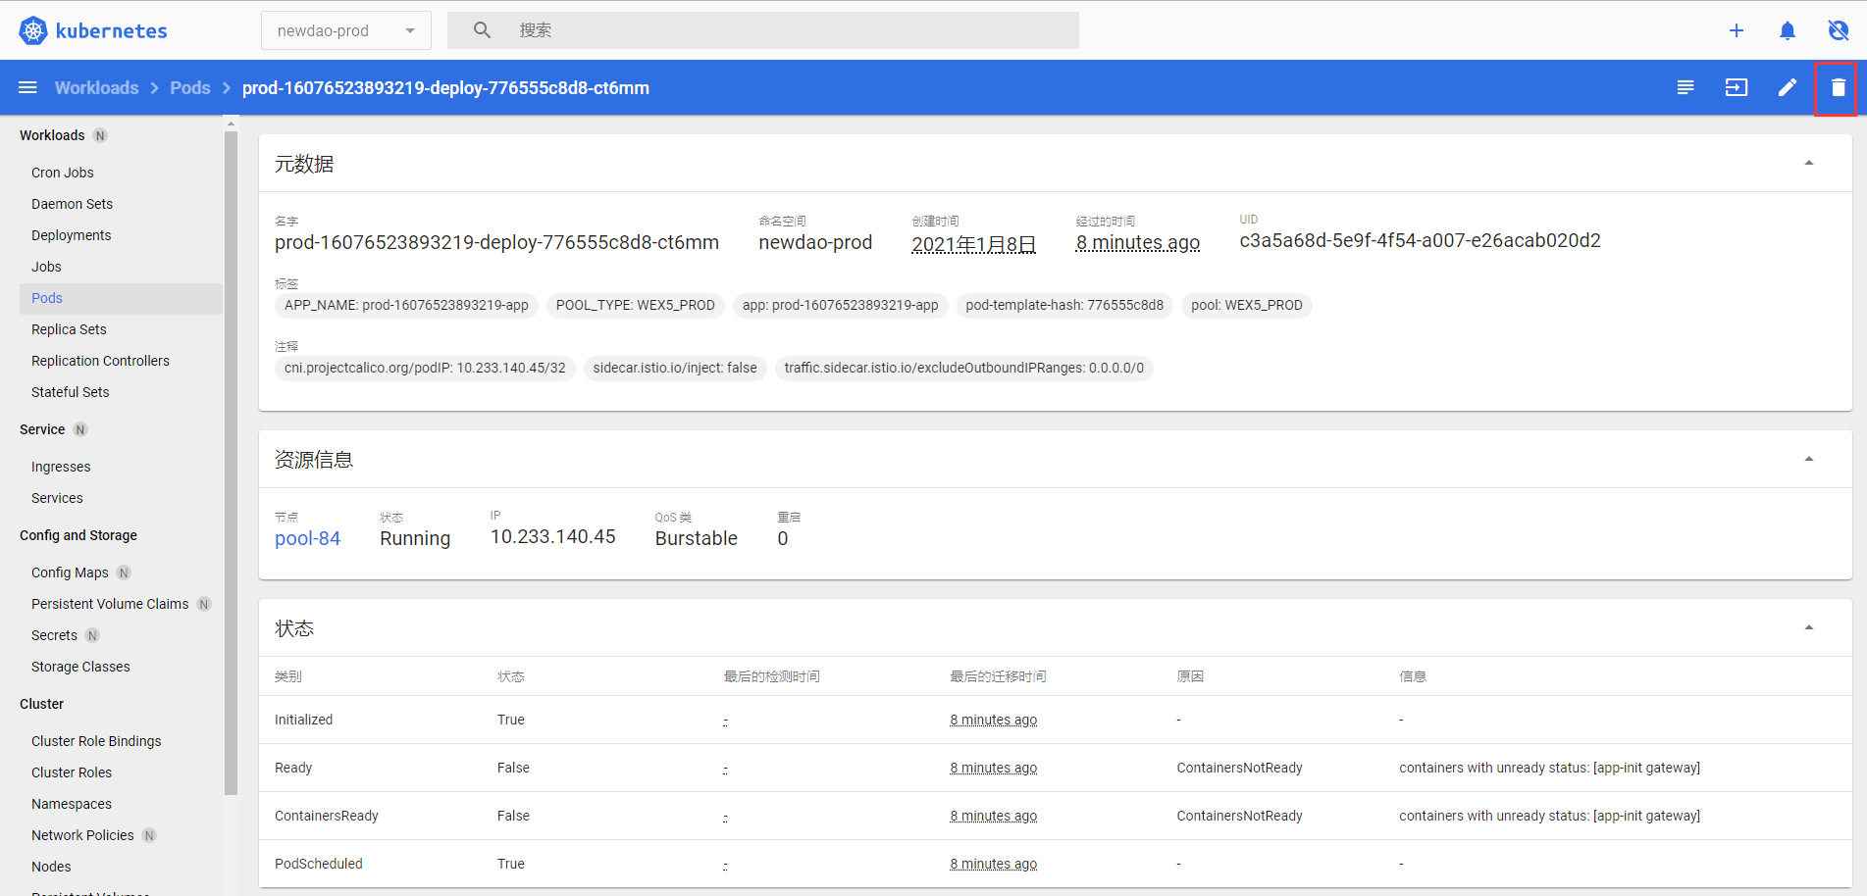Open Cluster Roles in sidebar
Image resolution: width=1867 pixels, height=896 pixels.
pos(72,772)
